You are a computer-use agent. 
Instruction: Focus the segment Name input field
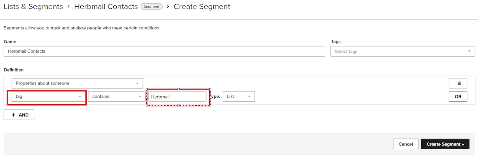point(164,51)
